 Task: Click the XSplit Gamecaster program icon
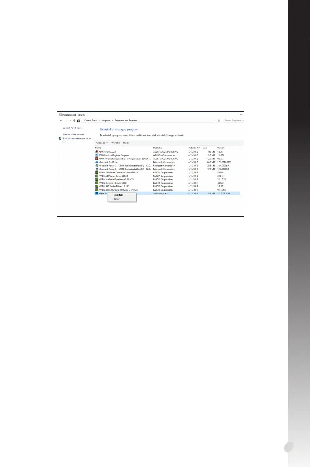(x=97, y=193)
